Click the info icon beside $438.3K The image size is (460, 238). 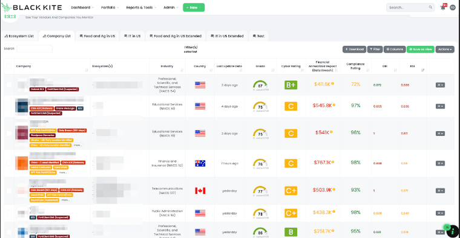click(x=333, y=211)
